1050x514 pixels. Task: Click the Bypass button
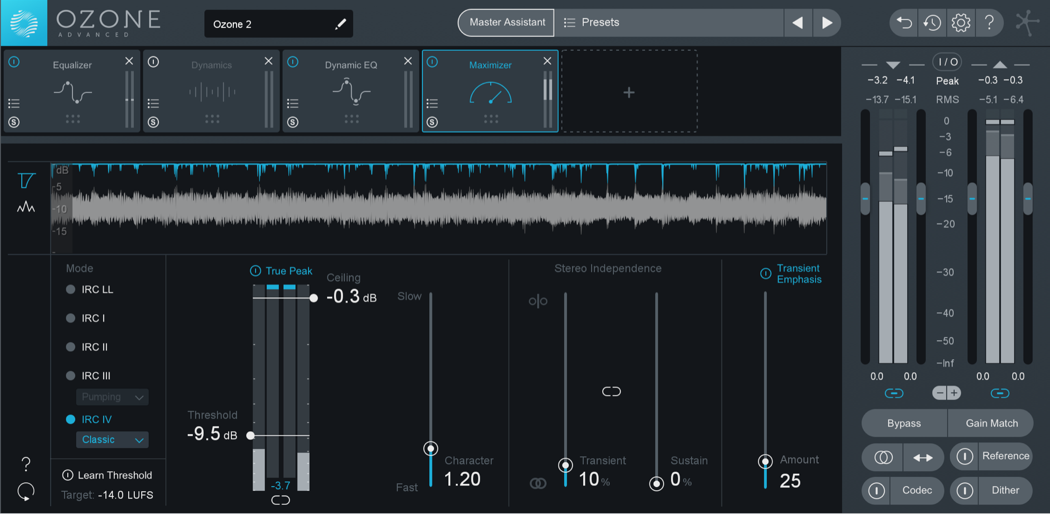point(904,423)
